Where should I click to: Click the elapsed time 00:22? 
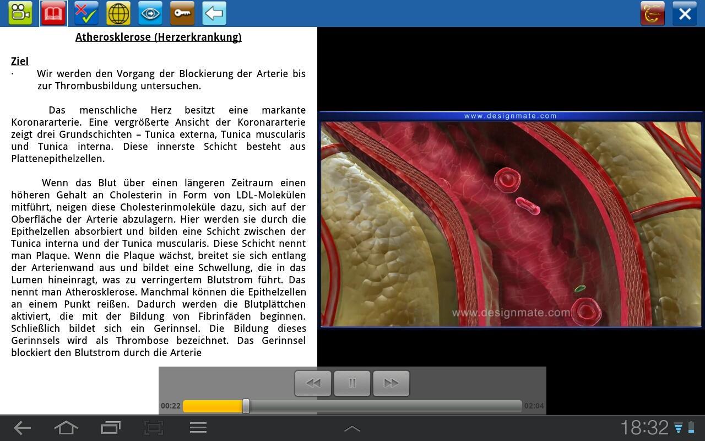(x=171, y=406)
